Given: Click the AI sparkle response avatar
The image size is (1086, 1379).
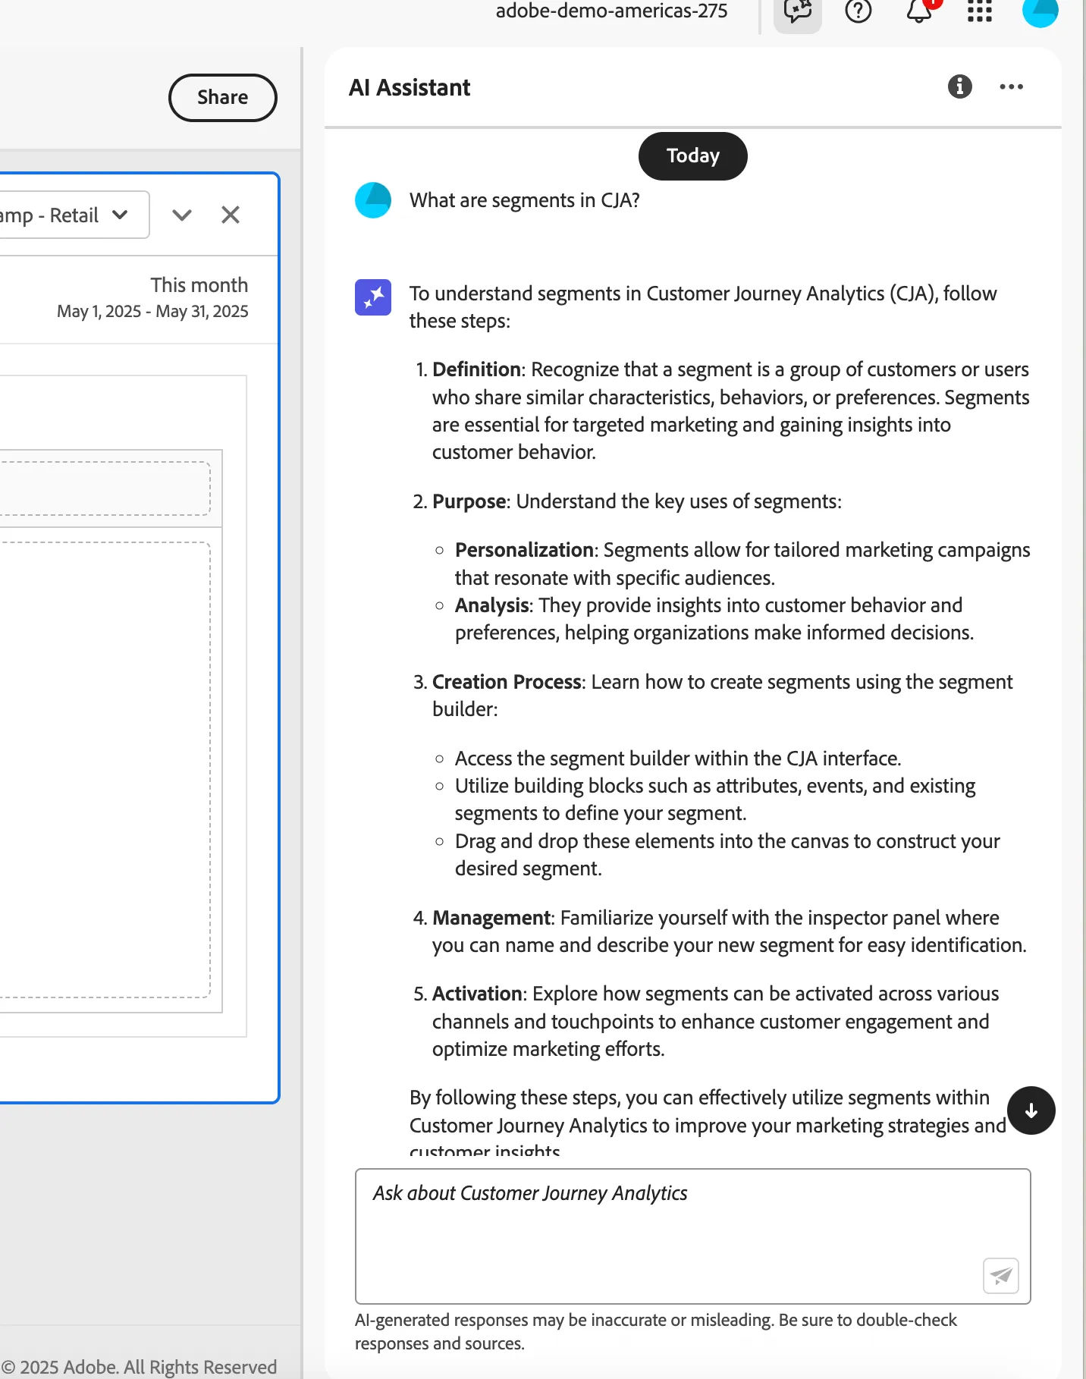Looking at the screenshot, I should [373, 297].
